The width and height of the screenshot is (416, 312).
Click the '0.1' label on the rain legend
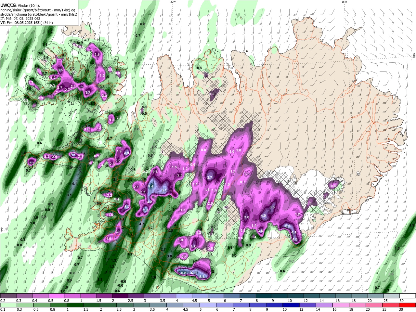(3, 310)
